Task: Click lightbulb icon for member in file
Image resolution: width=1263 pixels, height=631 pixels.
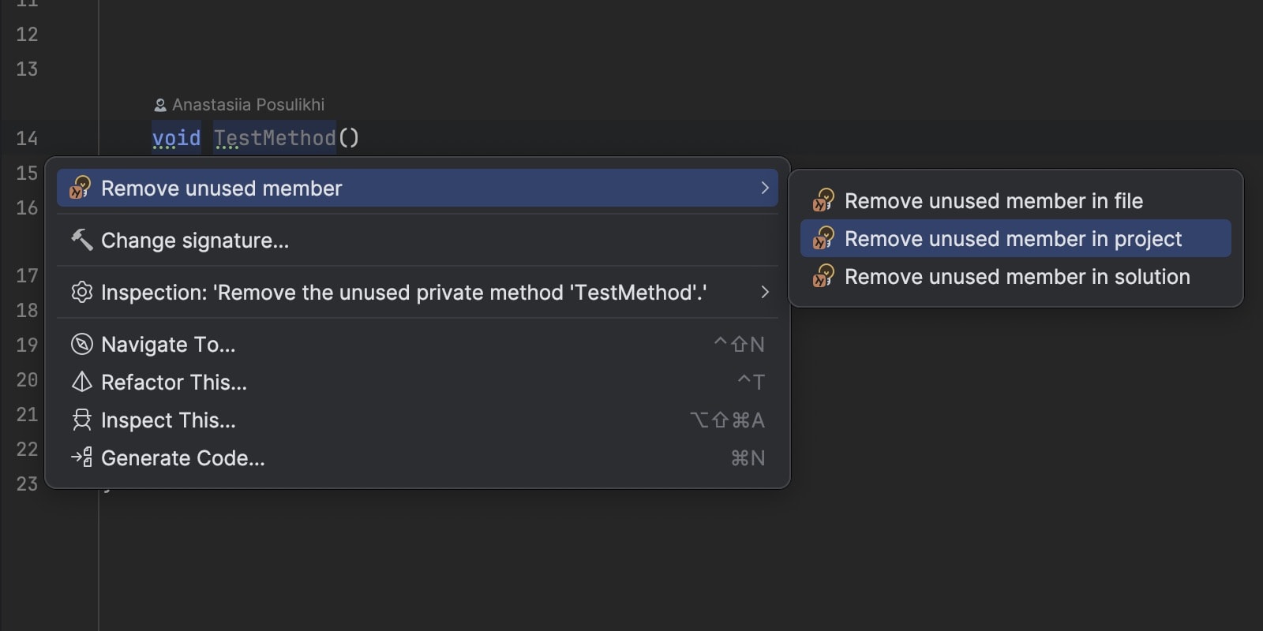Action: pos(823,200)
